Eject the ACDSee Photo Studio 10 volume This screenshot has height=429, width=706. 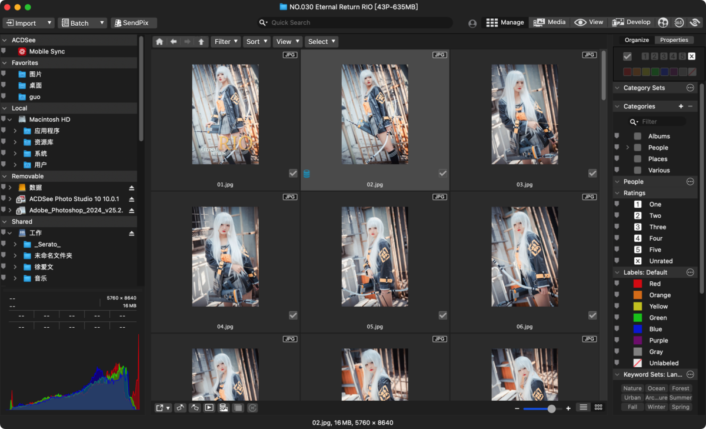coord(132,199)
